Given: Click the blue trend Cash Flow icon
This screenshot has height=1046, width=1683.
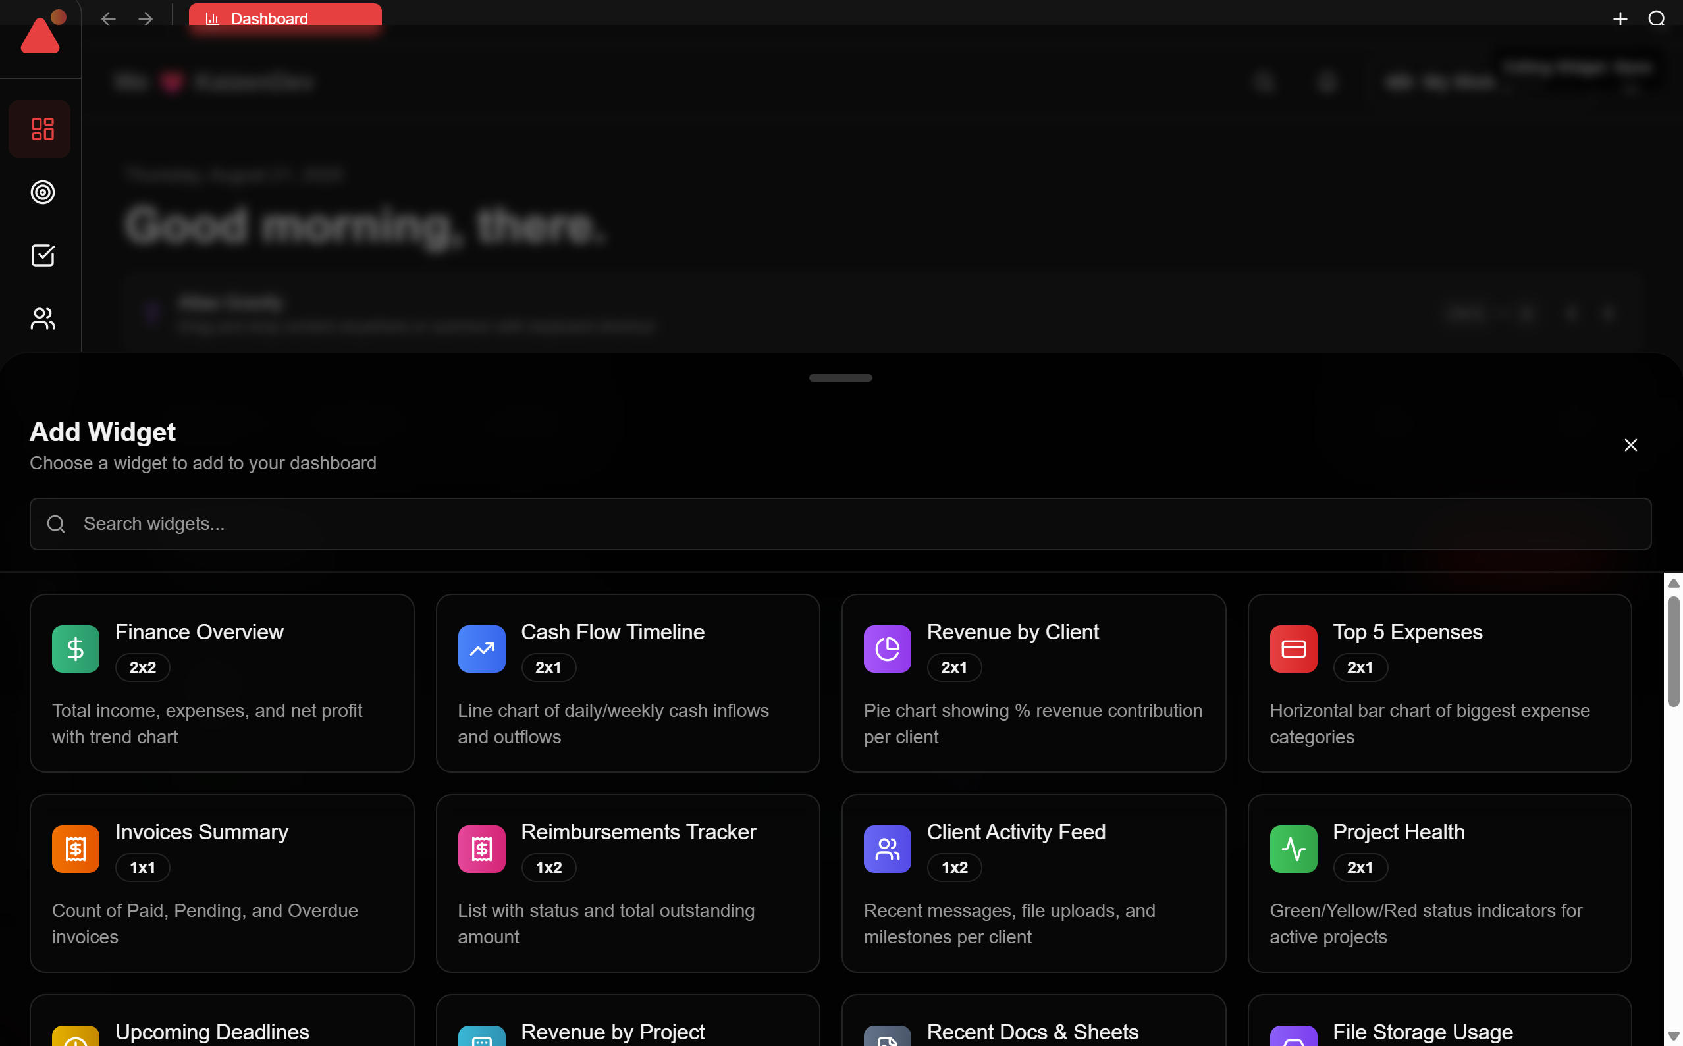Looking at the screenshot, I should click(481, 649).
